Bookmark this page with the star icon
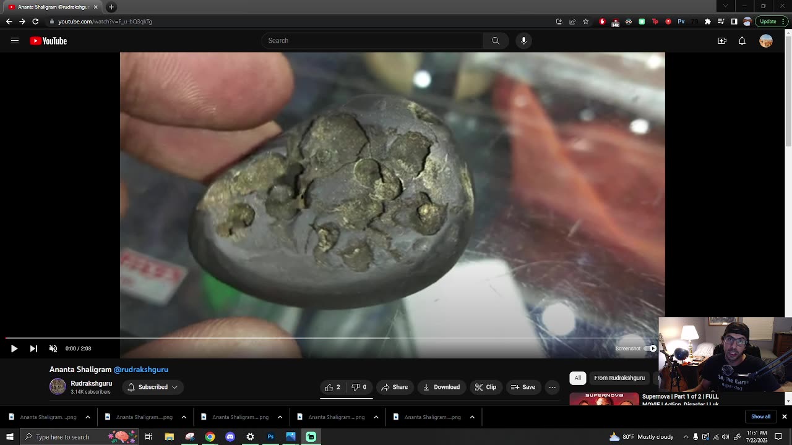This screenshot has width=792, height=445. click(x=585, y=22)
